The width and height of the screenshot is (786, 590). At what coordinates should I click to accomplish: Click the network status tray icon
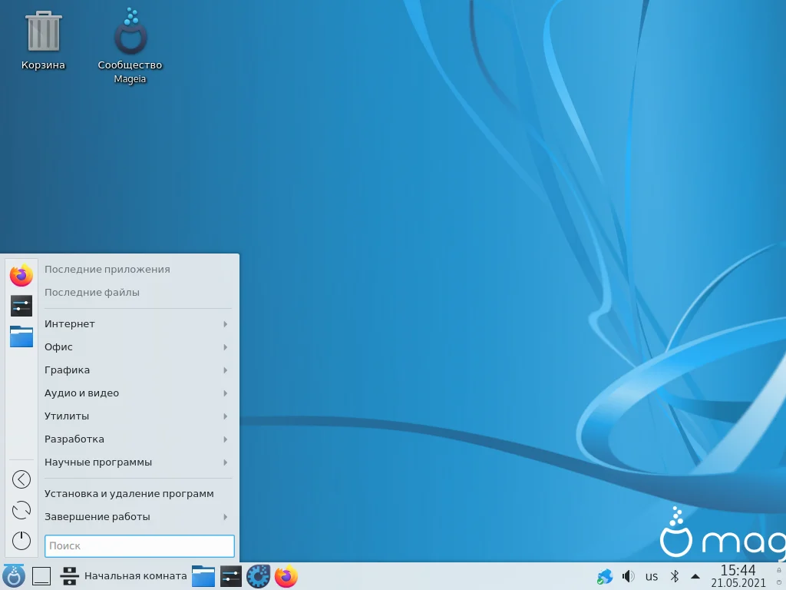(x=605, y=576)
